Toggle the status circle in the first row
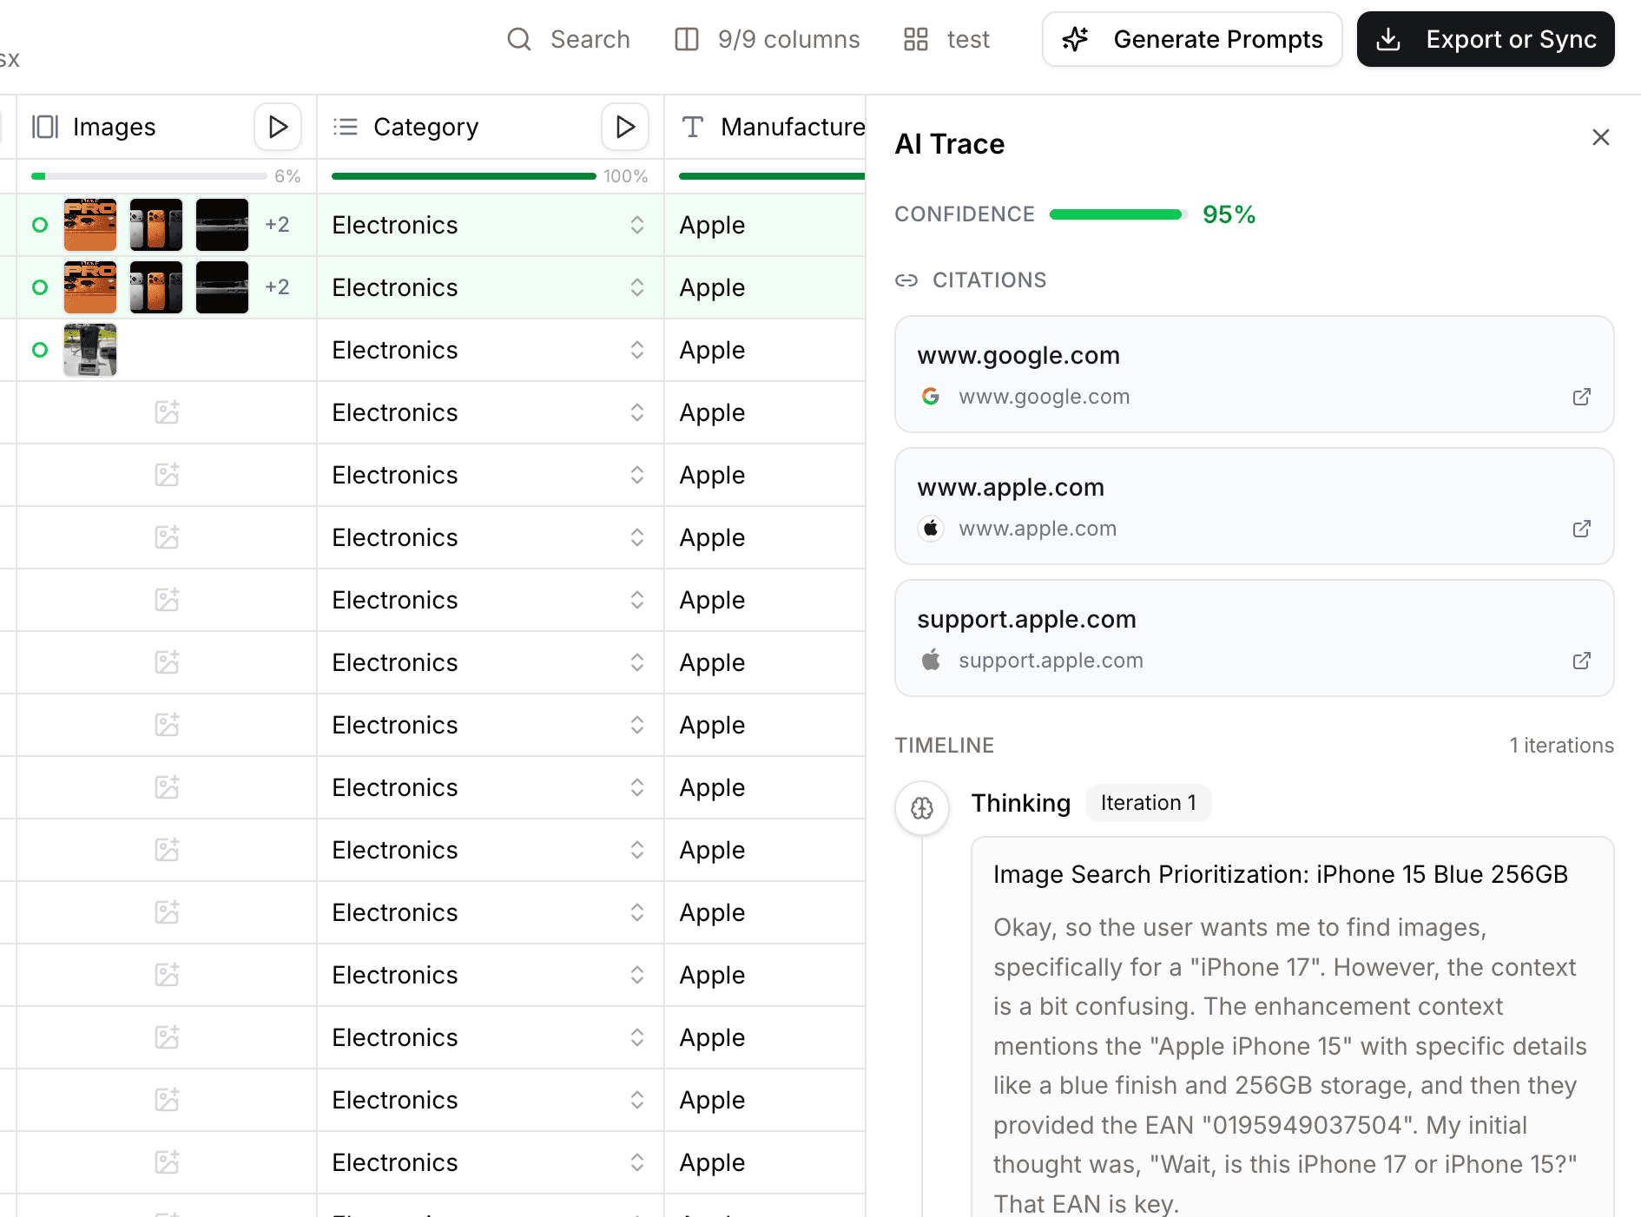 pos(40,225)
